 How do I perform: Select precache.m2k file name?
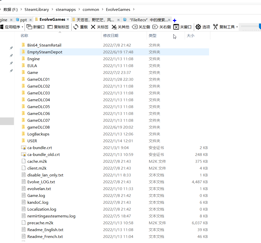[x=40, y=223]
